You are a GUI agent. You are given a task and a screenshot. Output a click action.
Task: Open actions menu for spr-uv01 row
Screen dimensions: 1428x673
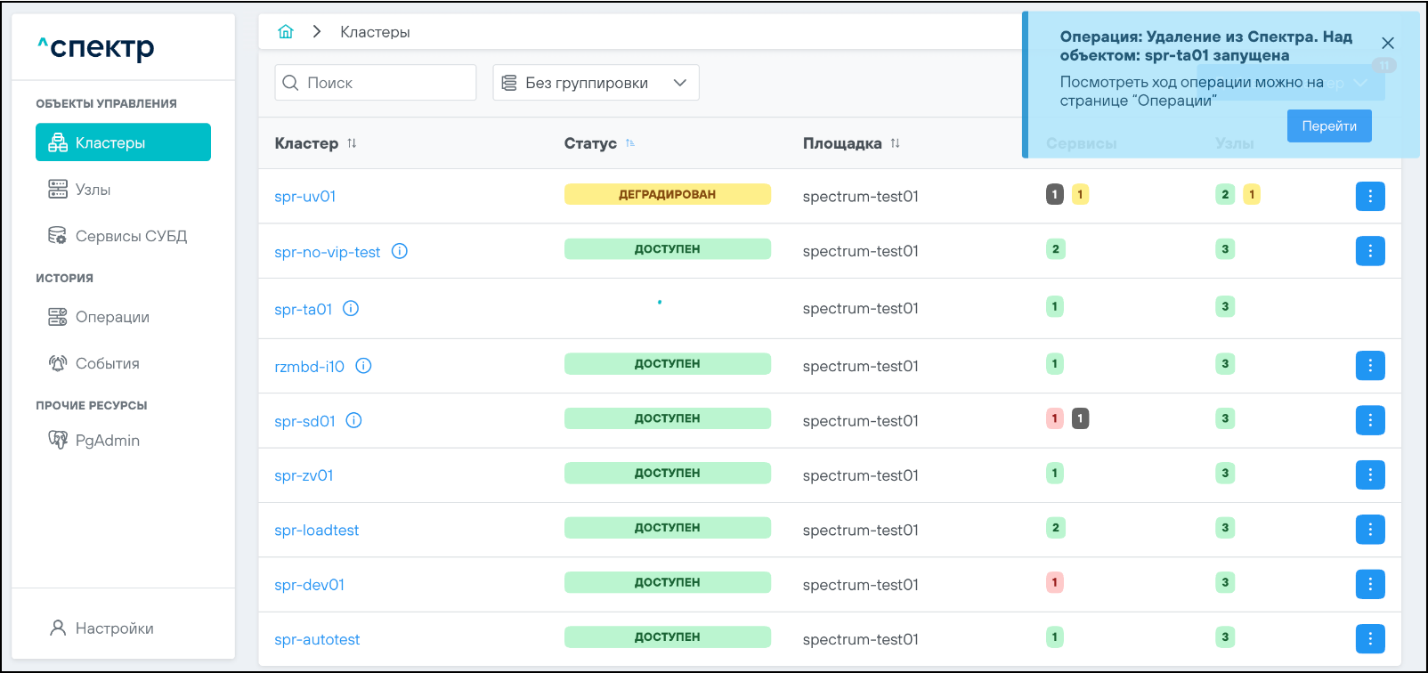pyautogui.click(x=1369, y=196)
